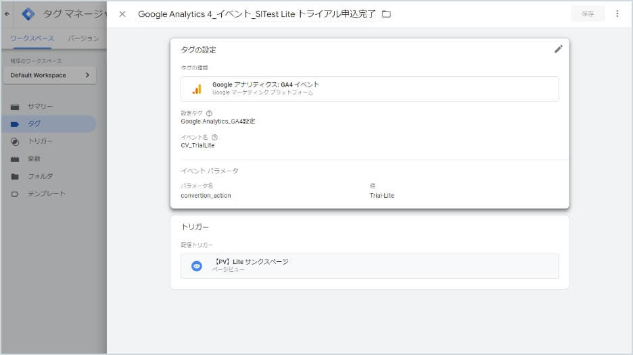Expand the Default Workspace selector
The width and height of the screenshot is (633, 355).
tap(49, 76)
